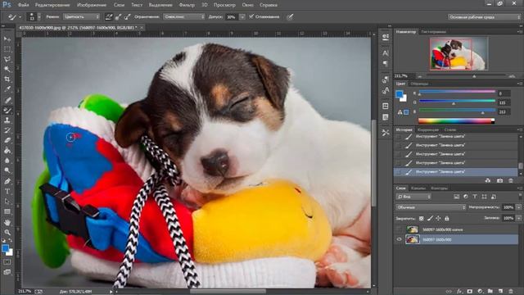Open the layer opacity slider arrow
Viewport: 524px width, 295px height.
tap(518, 207)
